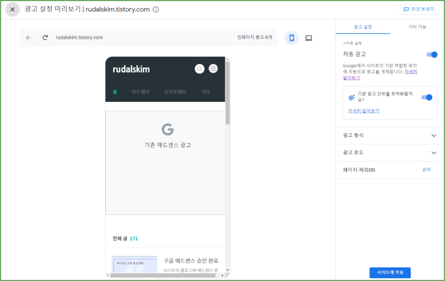Image resolution: width=445 pixels, height=281 pixels.
Task: Switch to mobile preview icon
Action: click(x=291, y=38)
